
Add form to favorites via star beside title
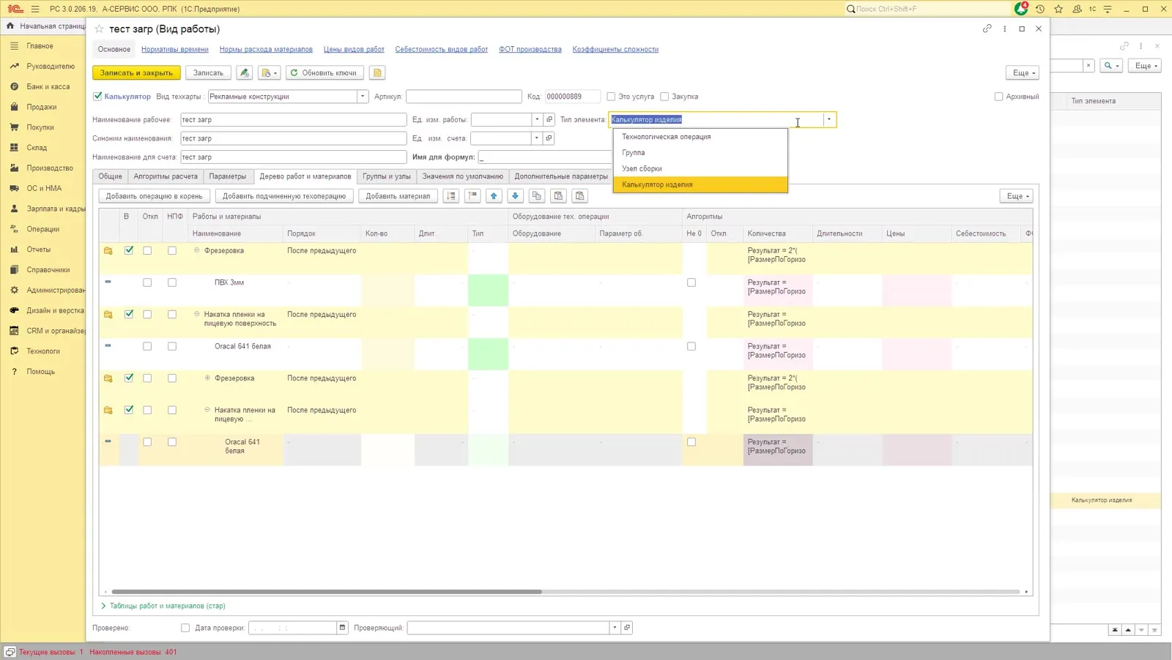pos(99,29)
